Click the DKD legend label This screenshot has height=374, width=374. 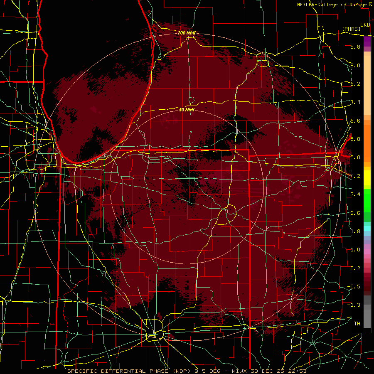click(x=365, y=25)
